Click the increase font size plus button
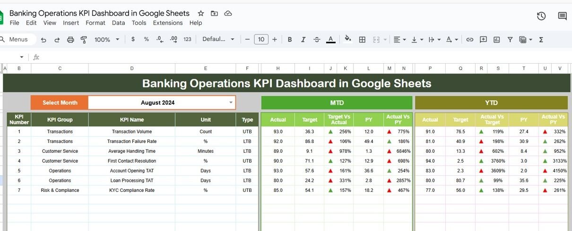This screenshot has width=572, height=231. (275, 40)
